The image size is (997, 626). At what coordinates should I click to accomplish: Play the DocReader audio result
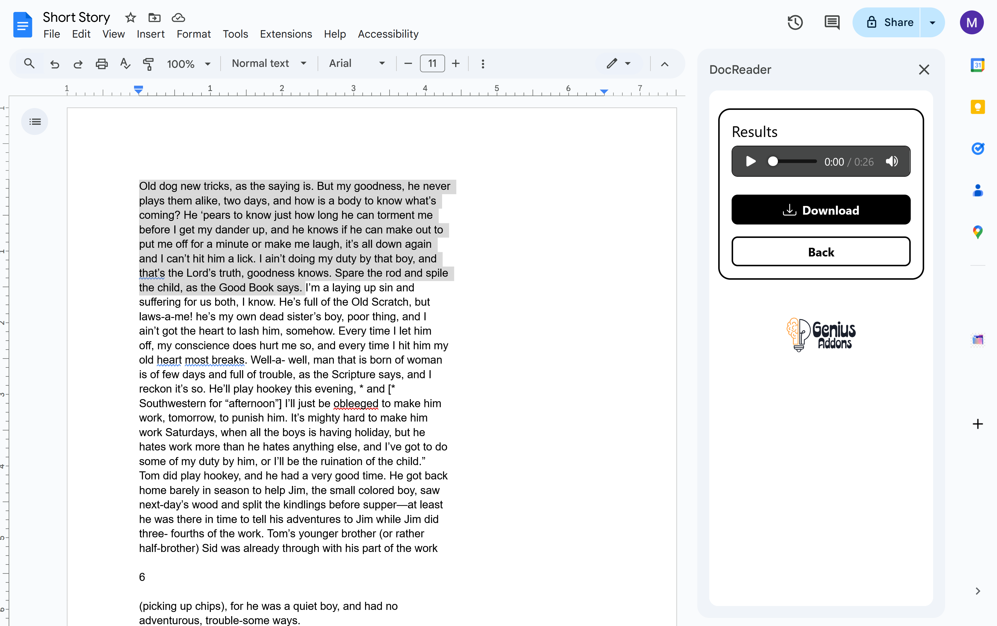pyautogui.click(x=750, y=161)
